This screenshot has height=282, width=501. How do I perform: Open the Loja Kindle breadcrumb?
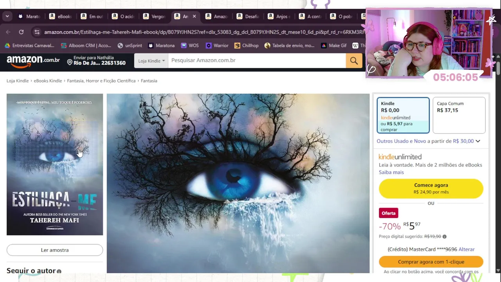click(18, 81)
